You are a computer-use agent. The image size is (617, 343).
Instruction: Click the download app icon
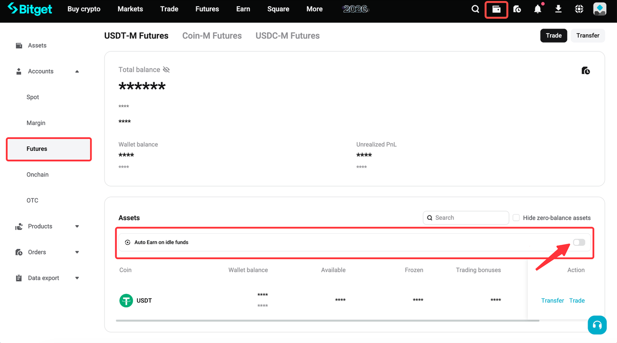(x=558, y=9)
